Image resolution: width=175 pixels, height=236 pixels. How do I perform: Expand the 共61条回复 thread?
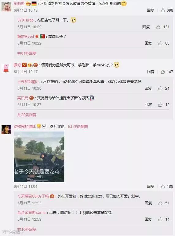[x=27, y=53]
